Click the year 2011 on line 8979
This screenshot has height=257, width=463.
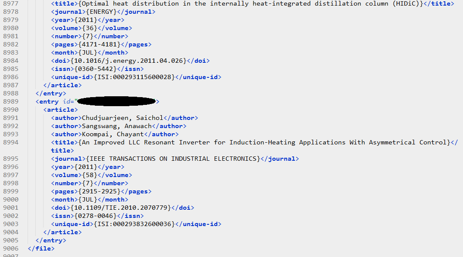86,20
